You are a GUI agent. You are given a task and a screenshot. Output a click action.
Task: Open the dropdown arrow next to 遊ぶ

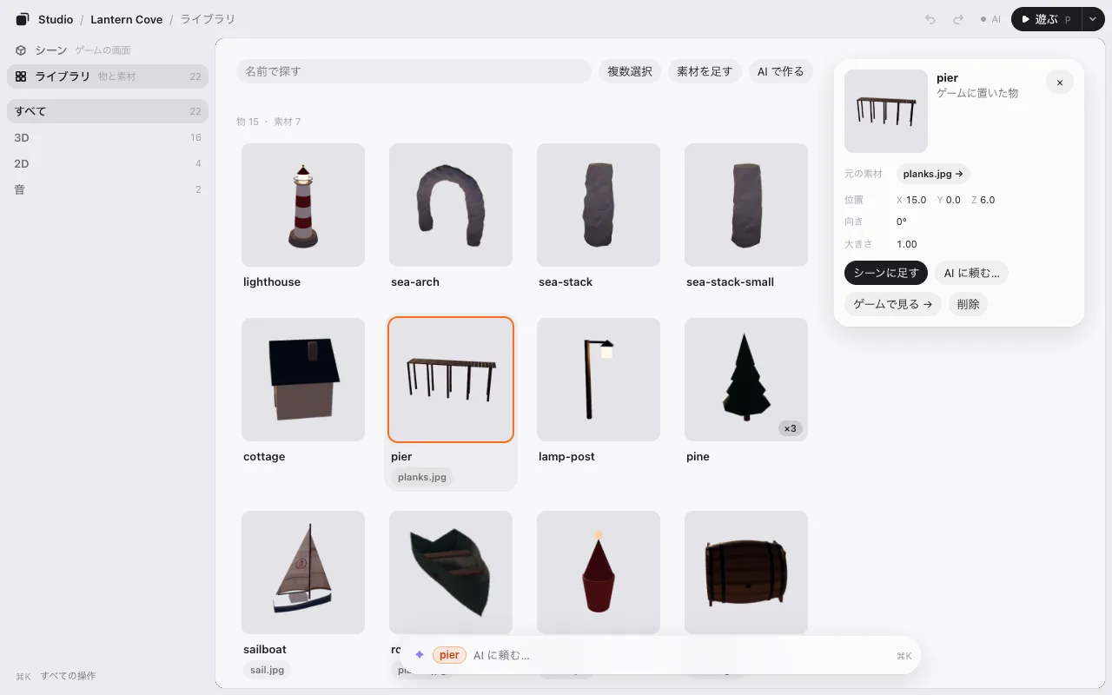pyautogui.click(x=1093, y=19)
